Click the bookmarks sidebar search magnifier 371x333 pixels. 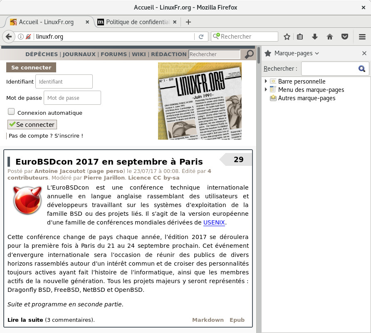click(361, 69)
